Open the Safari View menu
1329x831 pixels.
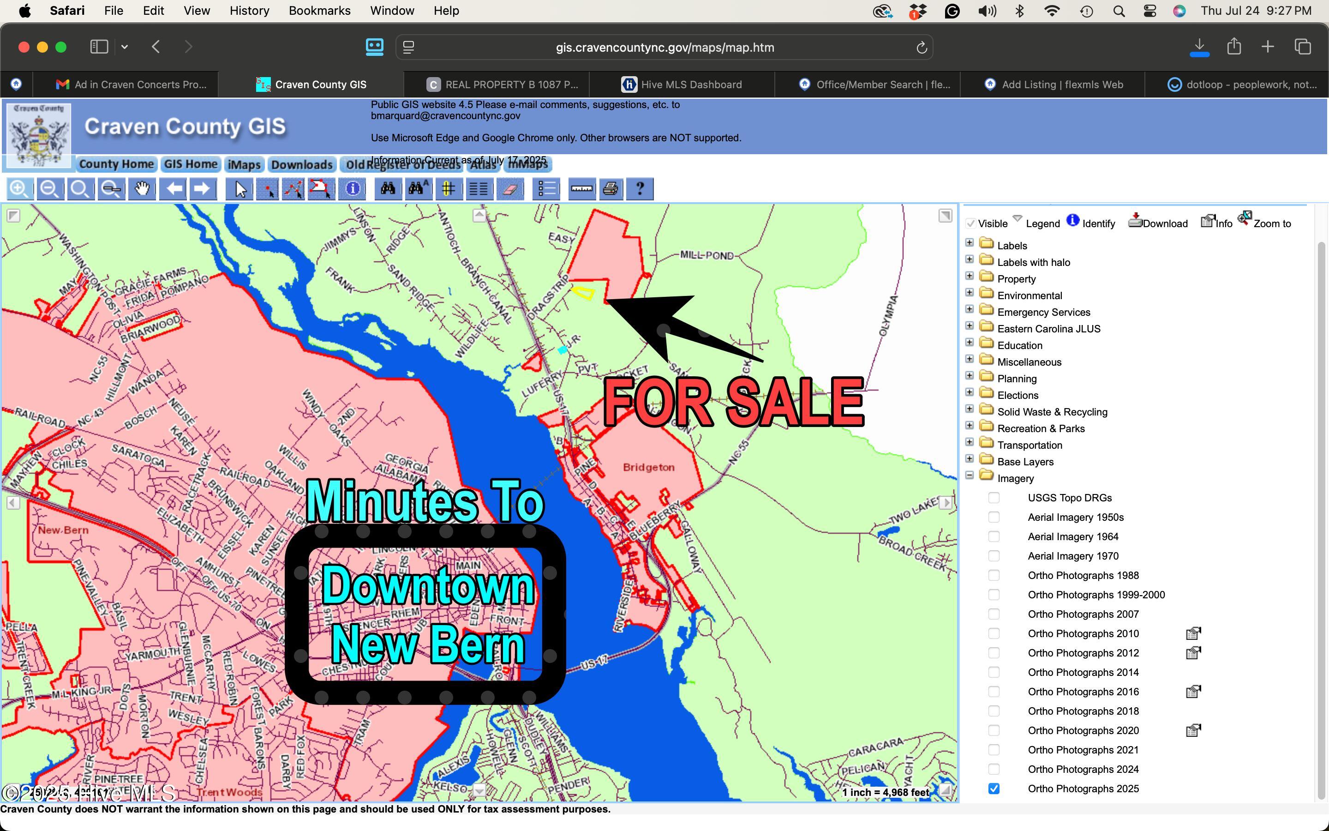click(197, 11)
